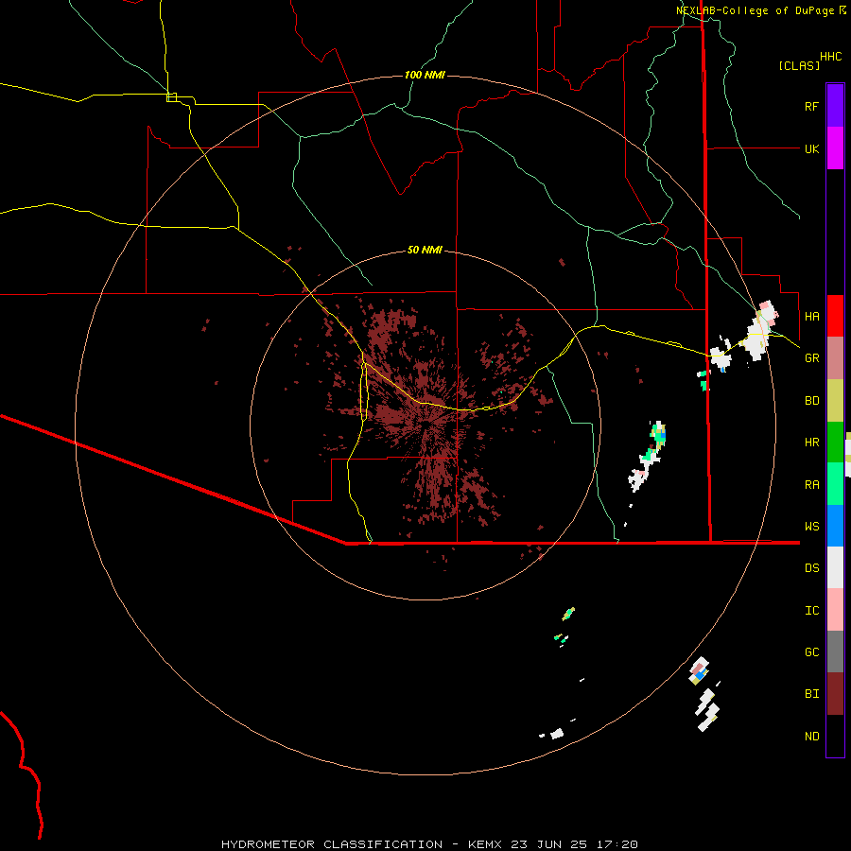Click the salmon GR color swatch
Viewport: 851px width, 851px height.
coord(835,358)
